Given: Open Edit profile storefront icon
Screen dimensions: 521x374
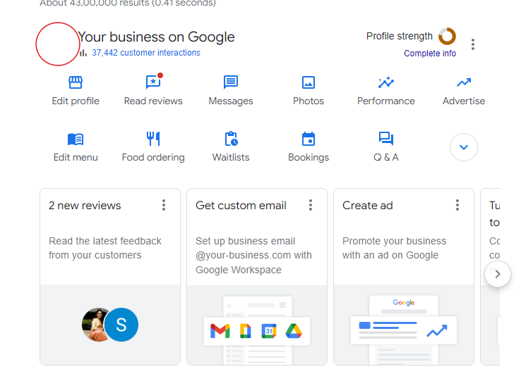Looking at the screenshot, I should (76, 82).
